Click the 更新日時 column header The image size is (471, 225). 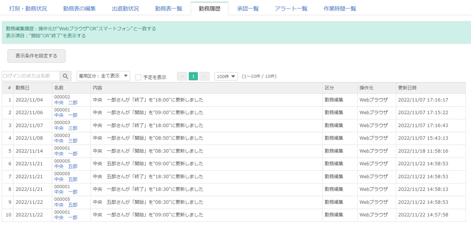click(407, 88)
